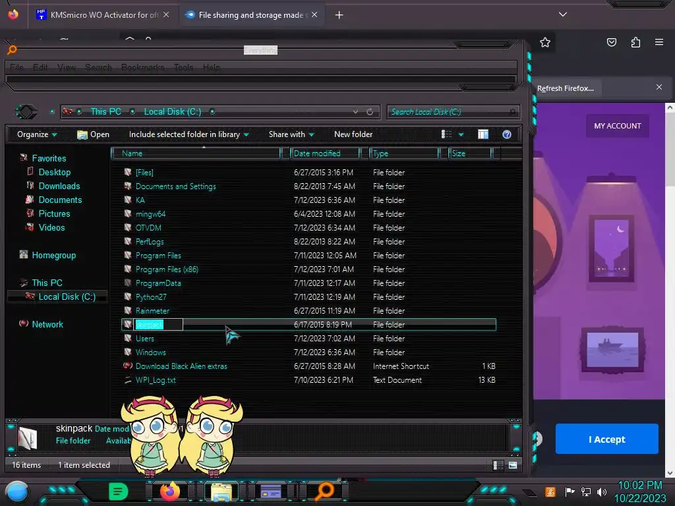The width and height of the screenshot is (675, 506).
Task: Switch to KMSmicro WO Activator tab
Action: coord(103,15)
